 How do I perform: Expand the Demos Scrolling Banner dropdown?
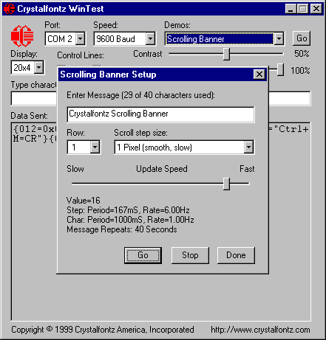tap(279, 38)
